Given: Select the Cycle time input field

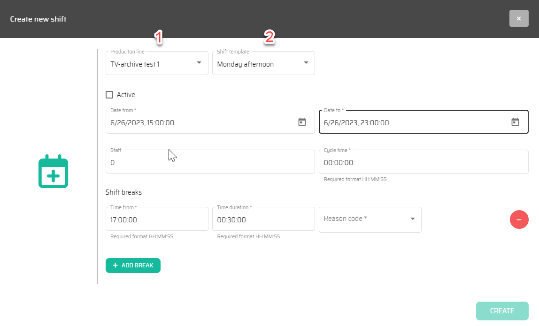Looking at the screenshot, I should (423, 163).
